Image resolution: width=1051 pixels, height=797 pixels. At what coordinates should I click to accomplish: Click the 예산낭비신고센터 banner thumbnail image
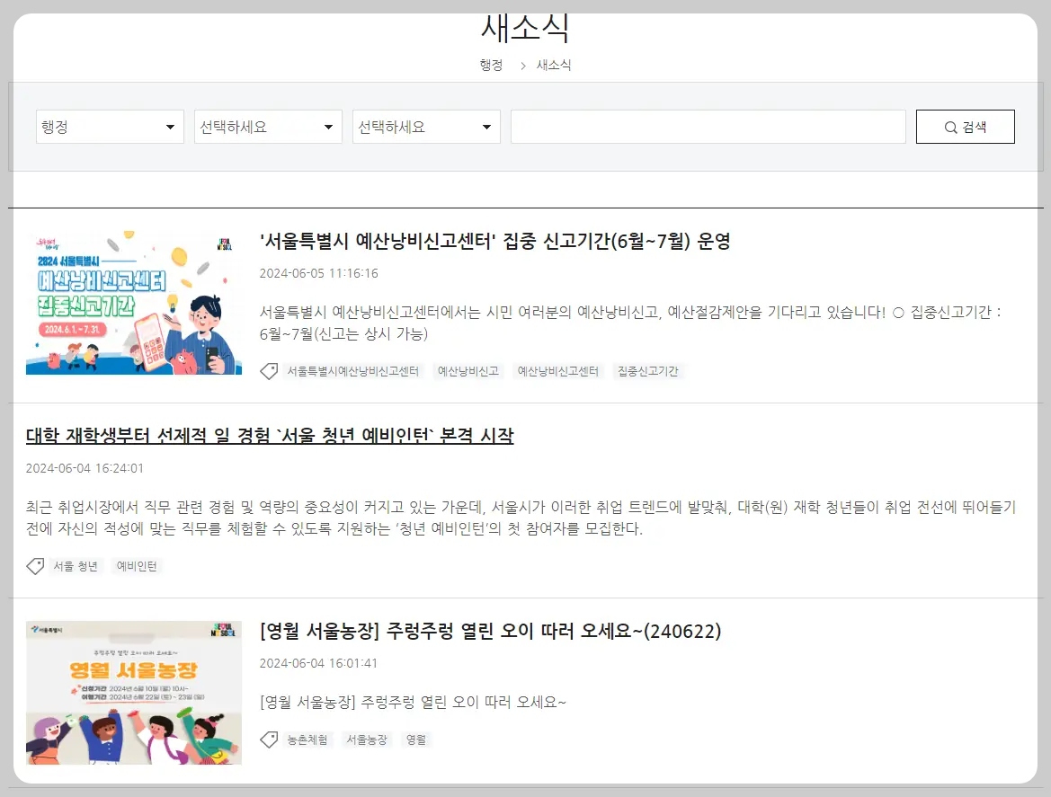click(133, 303)
